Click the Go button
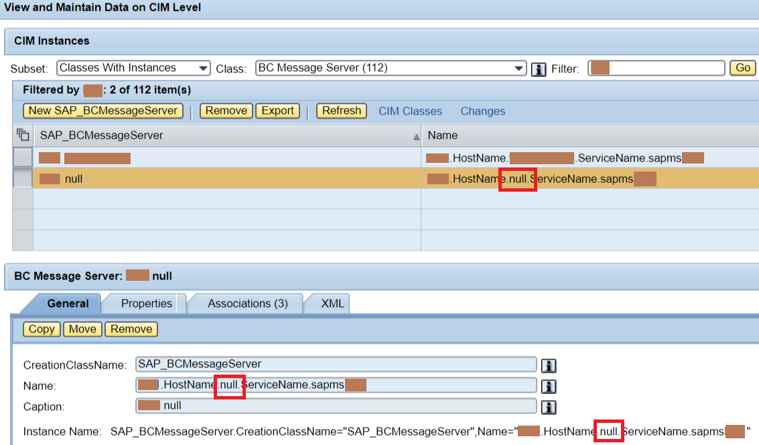 coord(742,68)
